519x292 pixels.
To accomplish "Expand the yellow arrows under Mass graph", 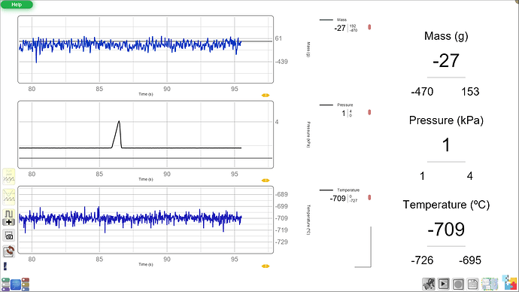I will [266, 96].
